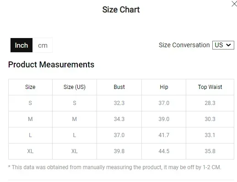Click the 44.5 hip value for XL
The height and width of the screenshot is (182, 237).
click(x=164, y=151)
